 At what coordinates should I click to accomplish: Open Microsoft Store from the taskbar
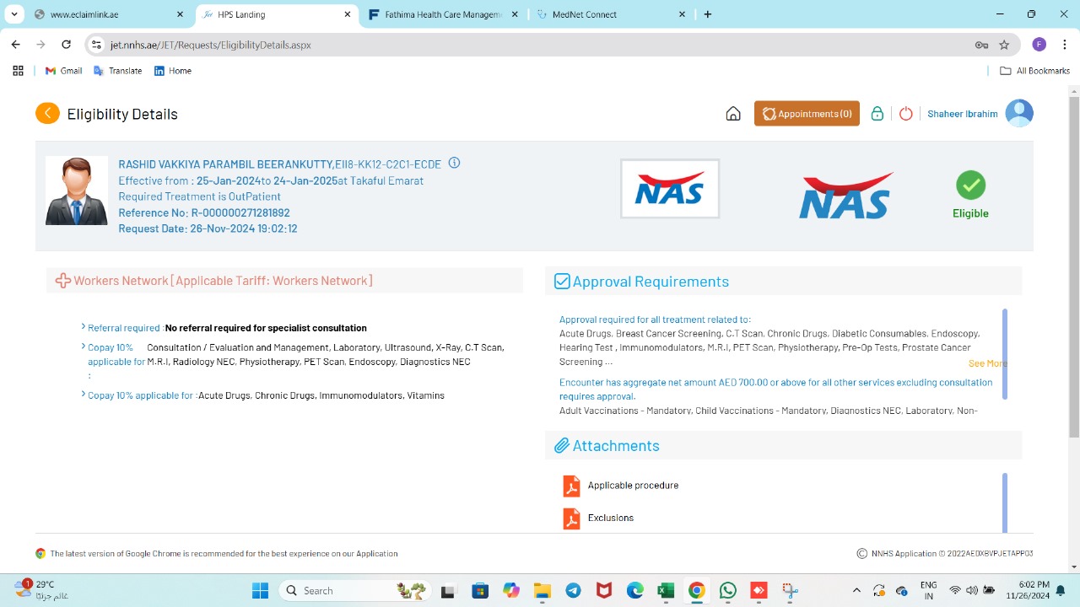(480, 590)
